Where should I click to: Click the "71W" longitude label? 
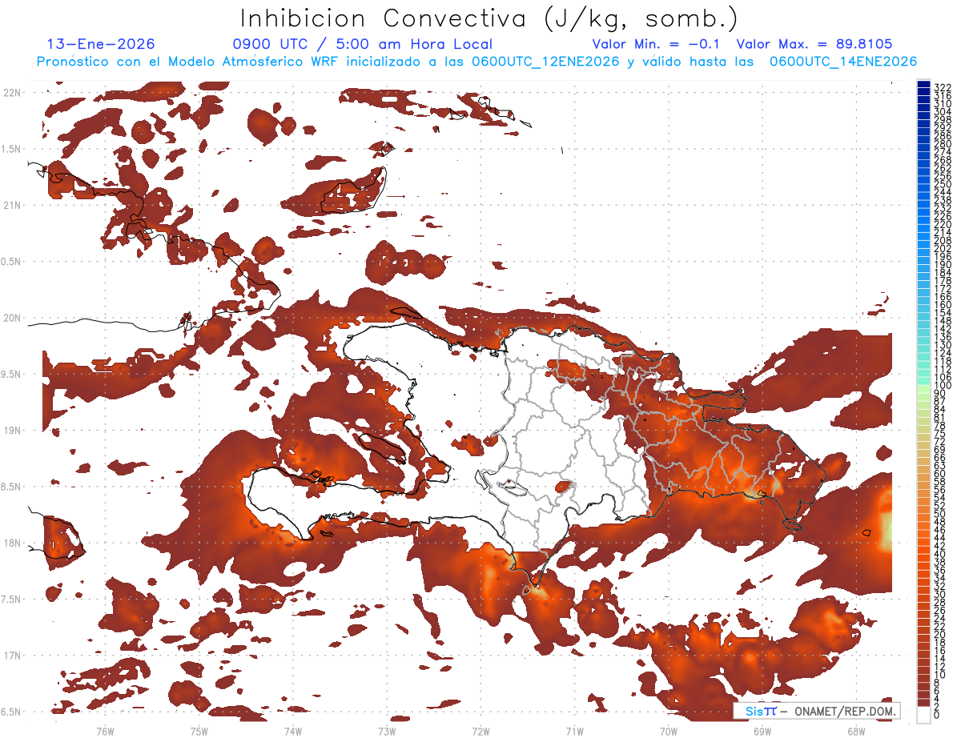(x=574, y=731)
